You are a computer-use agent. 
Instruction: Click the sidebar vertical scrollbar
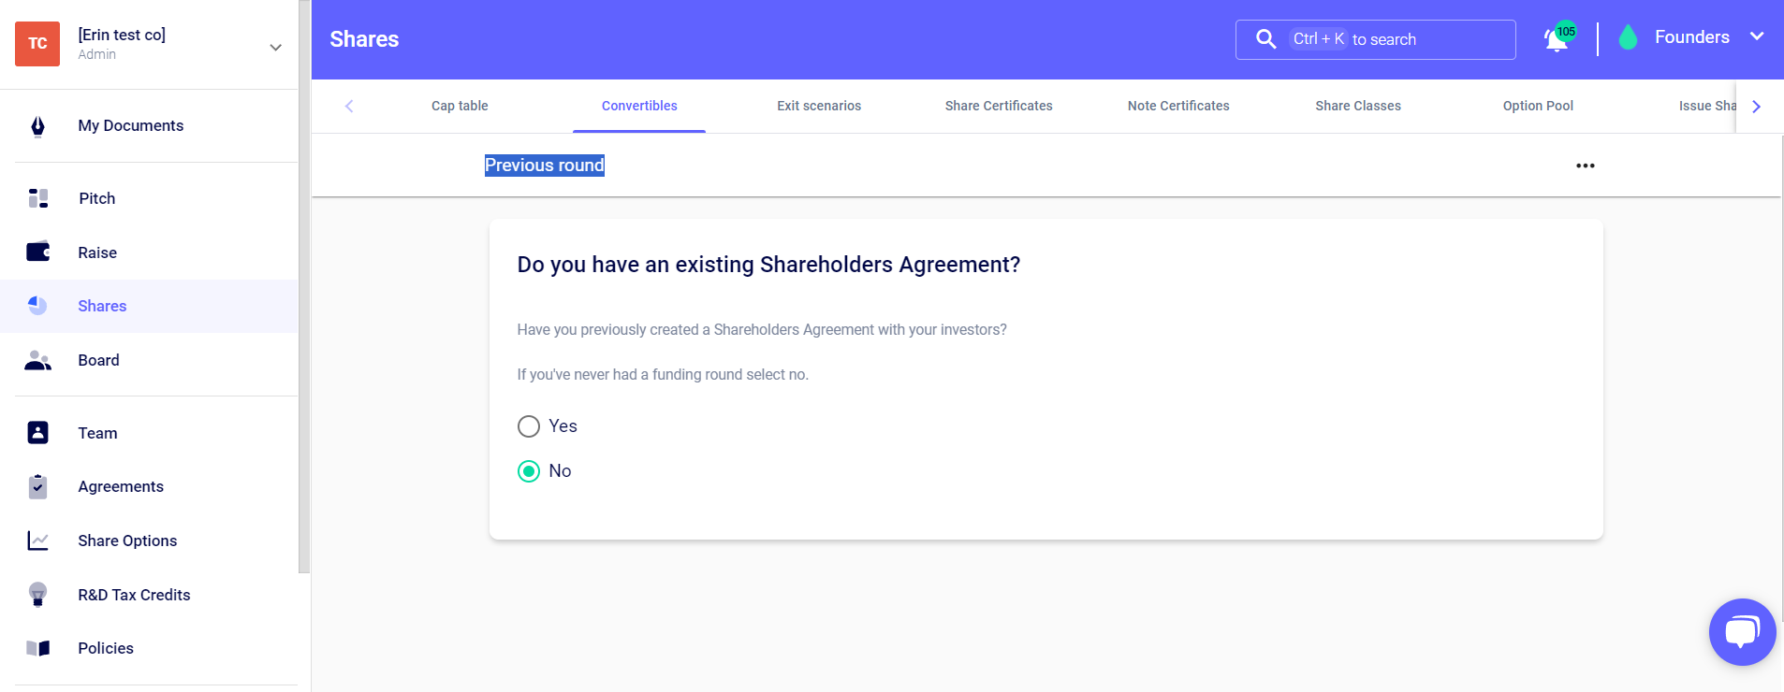(303, 281)
